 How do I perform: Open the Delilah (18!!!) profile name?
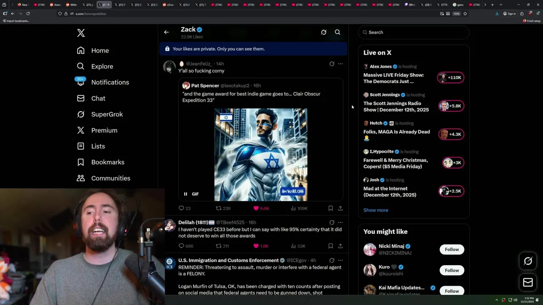point(196,222)
